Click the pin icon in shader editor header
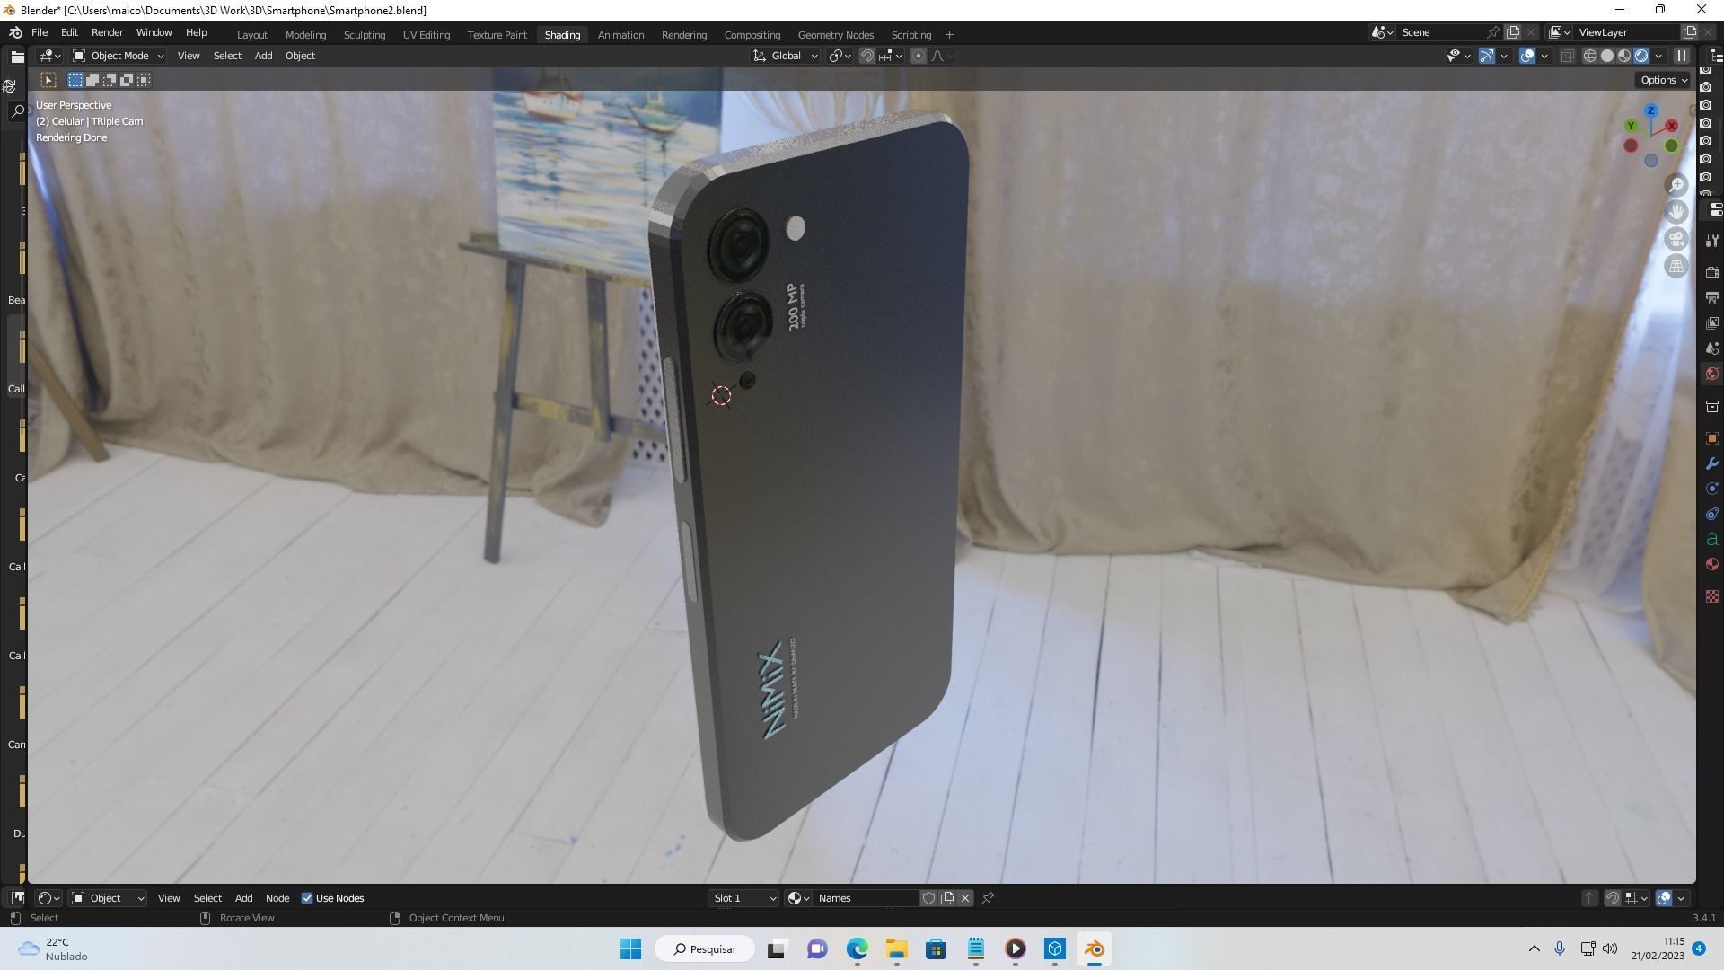 (988, 898)
